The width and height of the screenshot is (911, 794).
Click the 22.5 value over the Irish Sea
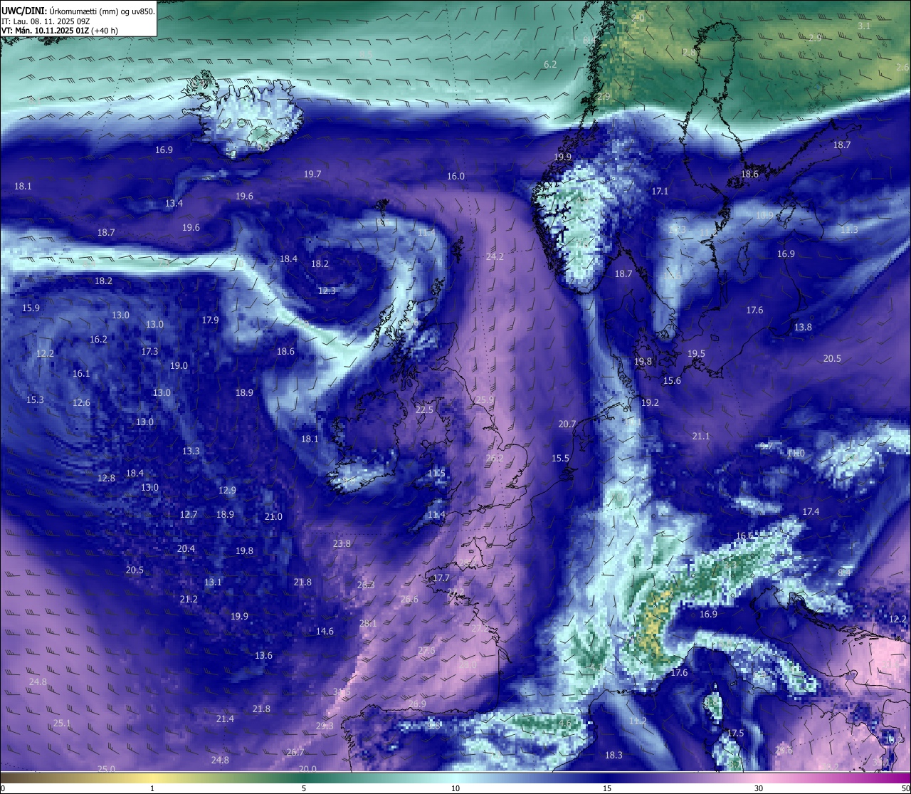424,409
